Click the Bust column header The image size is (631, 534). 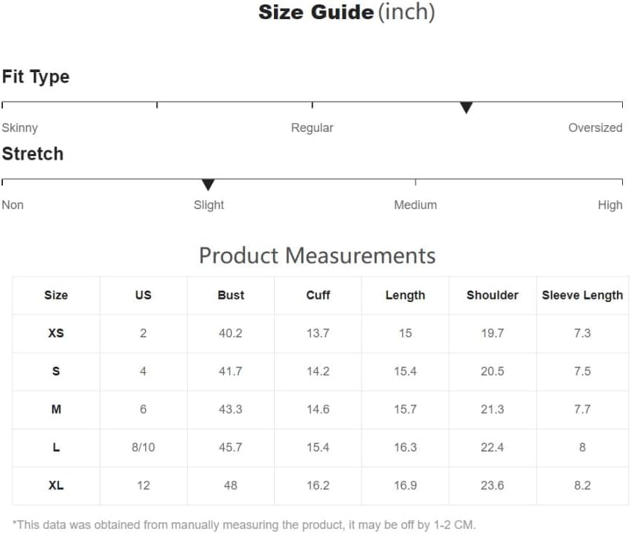point(231,295)
